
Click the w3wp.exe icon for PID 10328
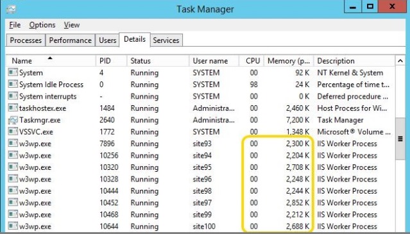pyautogui.click(x=13, y=179)
